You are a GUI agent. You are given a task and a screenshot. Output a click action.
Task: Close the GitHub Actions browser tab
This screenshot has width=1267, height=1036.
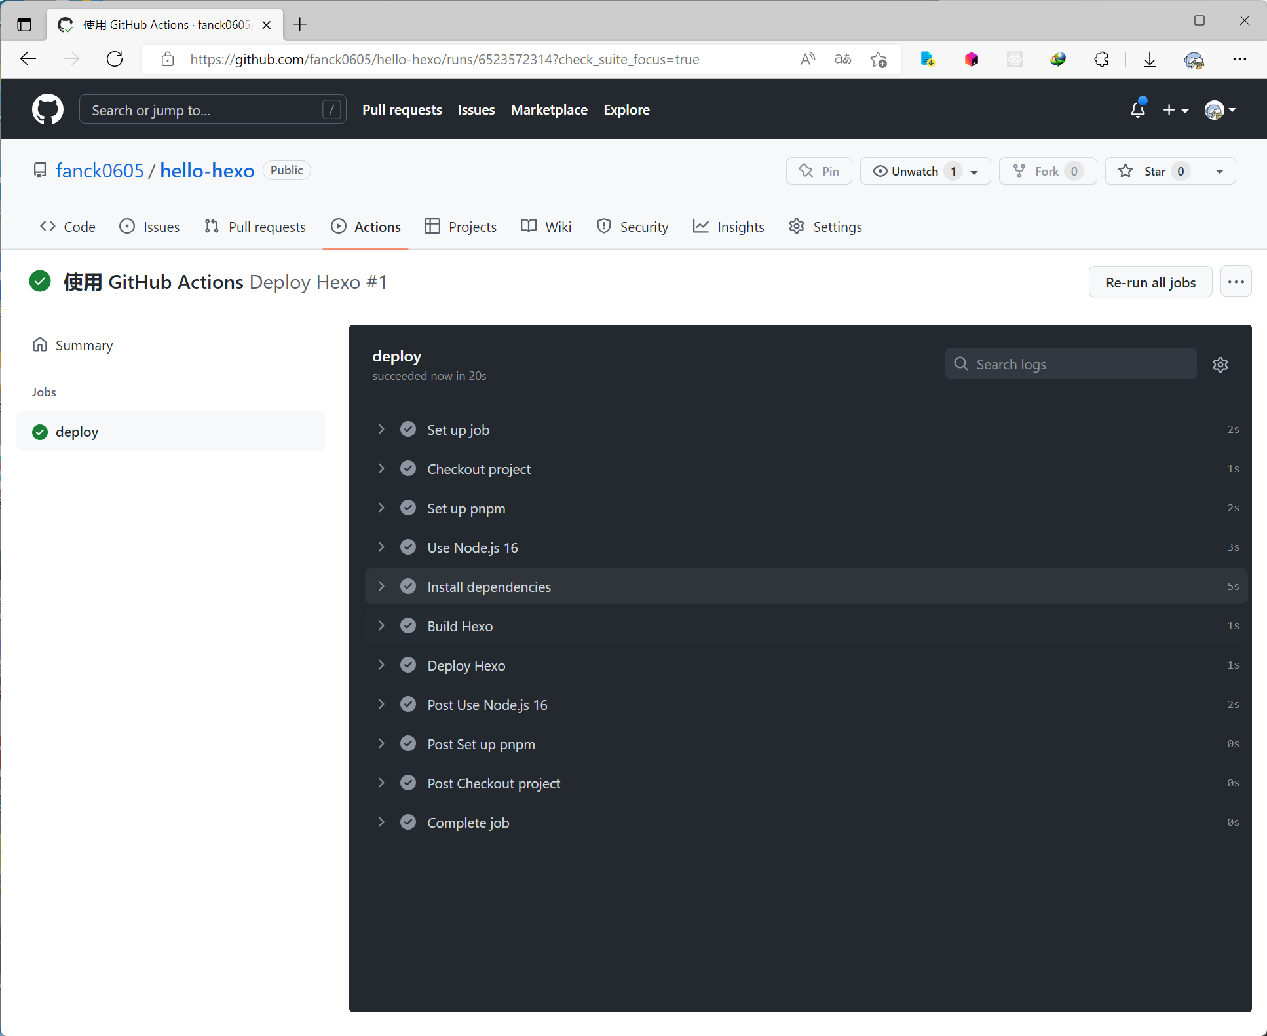coord(267,25)
